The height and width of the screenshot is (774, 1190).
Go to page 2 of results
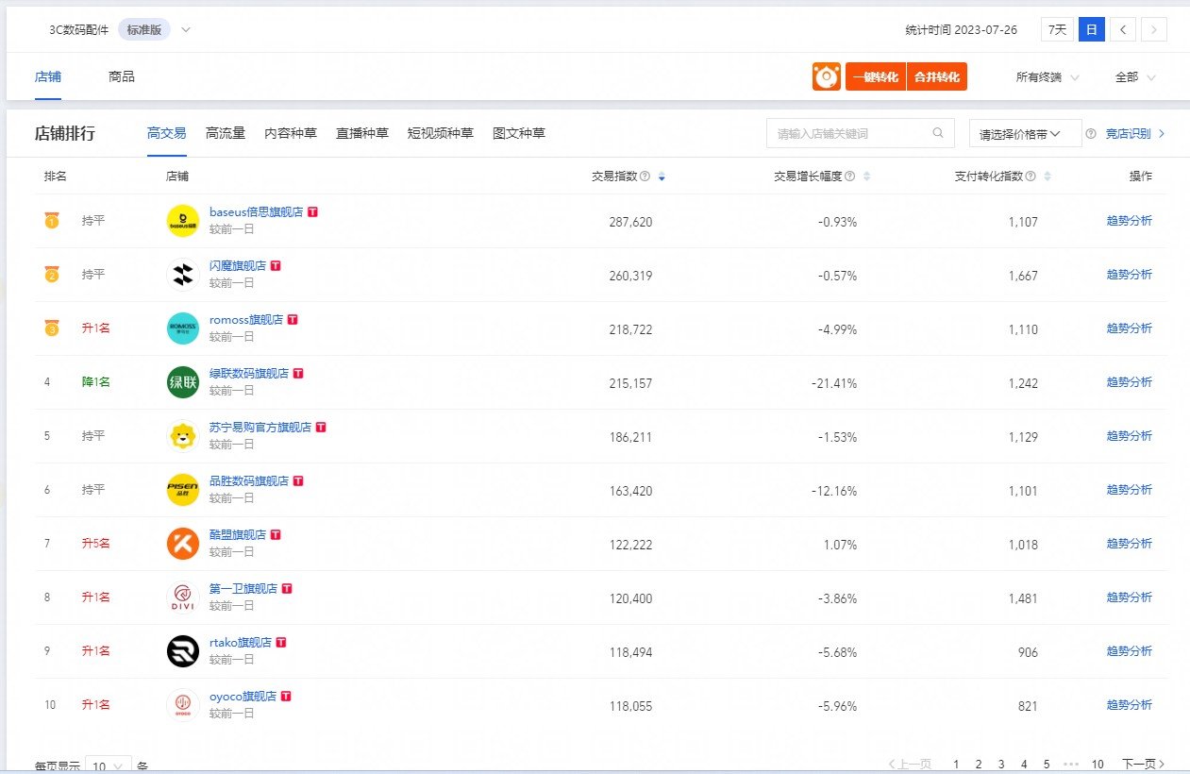[x=979, y=764]
